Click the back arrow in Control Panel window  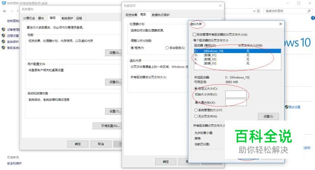pos(5,11)
